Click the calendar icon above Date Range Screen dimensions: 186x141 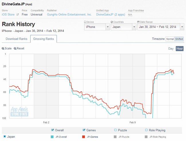click(138, 22)
